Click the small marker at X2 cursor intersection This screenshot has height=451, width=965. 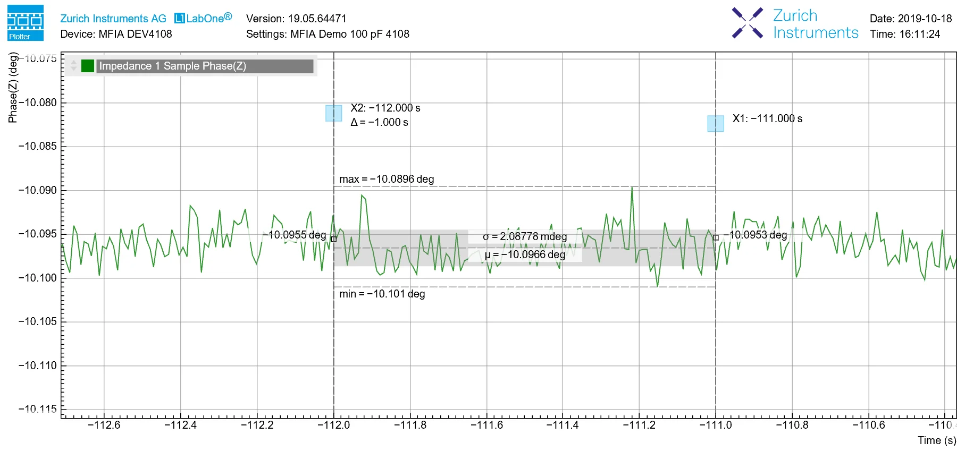334,239
